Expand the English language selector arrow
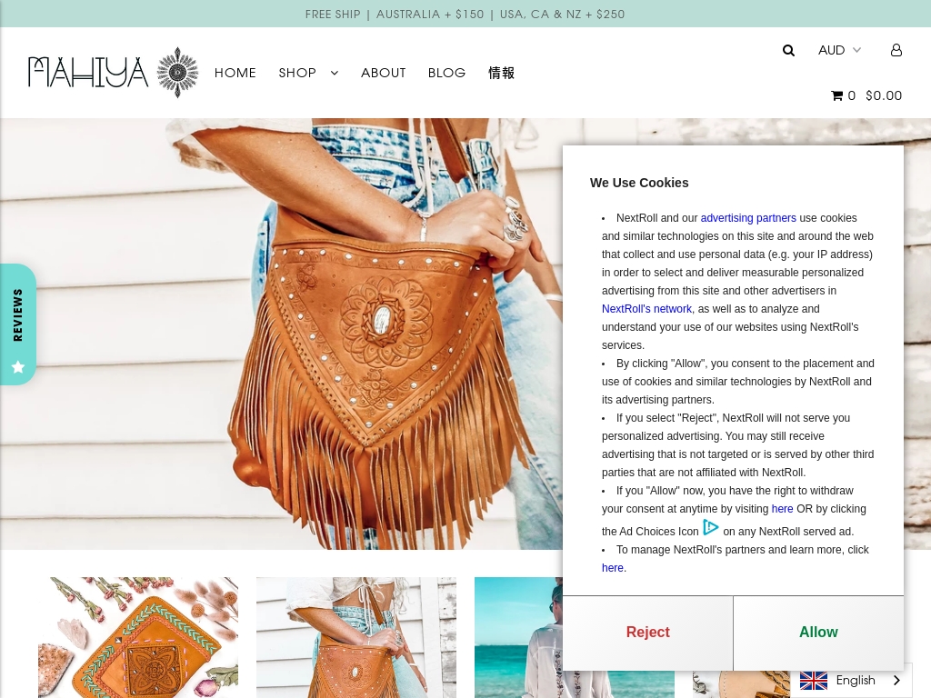This screenshot has height=698, width=931. [896, 680]
